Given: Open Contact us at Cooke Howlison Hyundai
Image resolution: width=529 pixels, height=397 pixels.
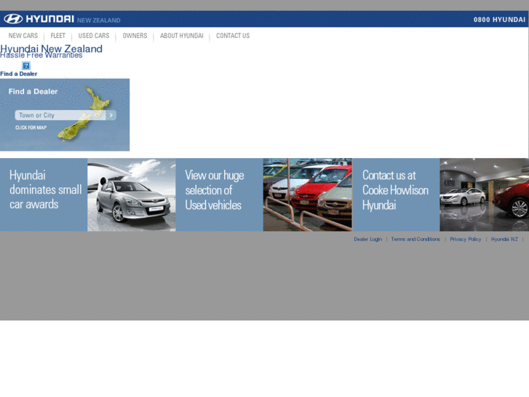Looking at the screenshot, I should click(396, 194).
